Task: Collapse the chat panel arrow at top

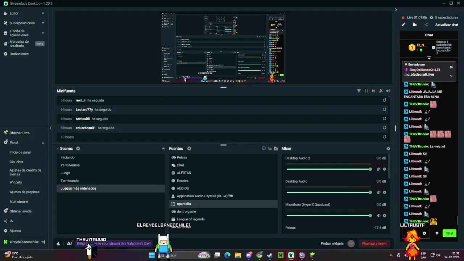Action: click(396, 10)
